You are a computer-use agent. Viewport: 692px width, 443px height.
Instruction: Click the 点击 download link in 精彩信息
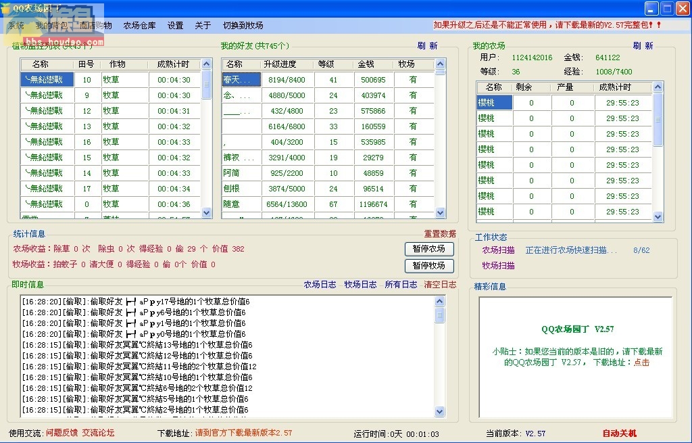coord(642,362)
